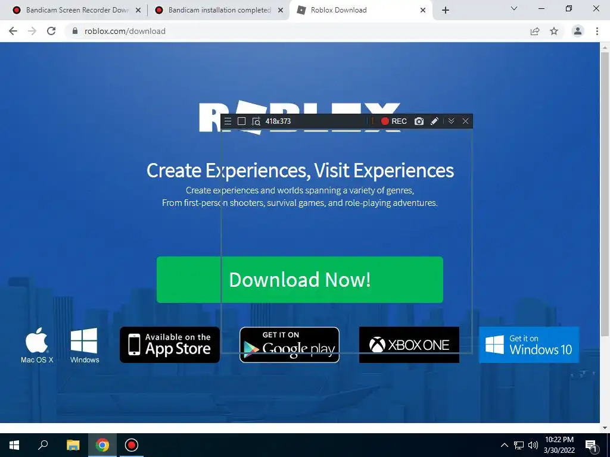
Task: Click the green Download Now! button
Action: tap(300, 280)
